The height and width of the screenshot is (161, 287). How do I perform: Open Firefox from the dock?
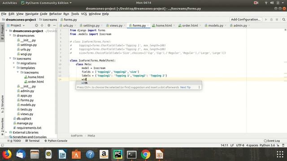click(x=7, y=154)
